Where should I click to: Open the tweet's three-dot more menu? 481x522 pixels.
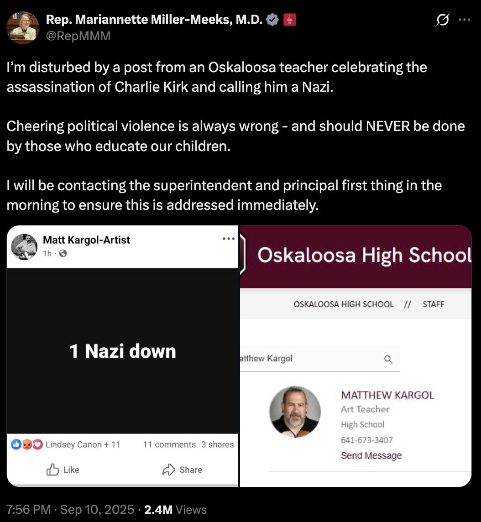pyautogui.click(x=465, y=20)
